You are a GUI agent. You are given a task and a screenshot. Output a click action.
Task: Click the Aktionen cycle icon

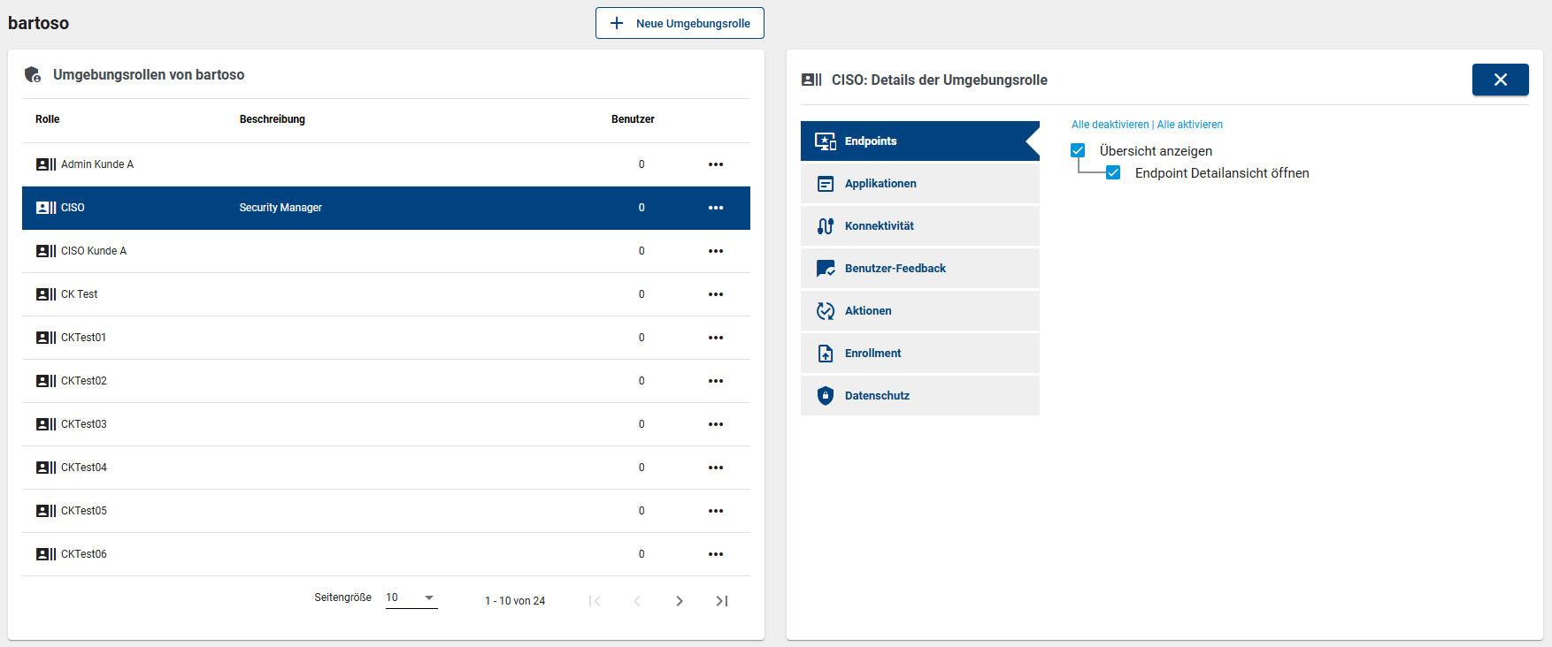point(825,311)
